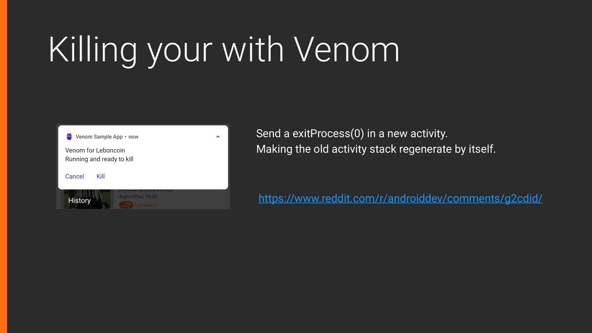Tap the Kill action in notification

[x=101, y=176]
